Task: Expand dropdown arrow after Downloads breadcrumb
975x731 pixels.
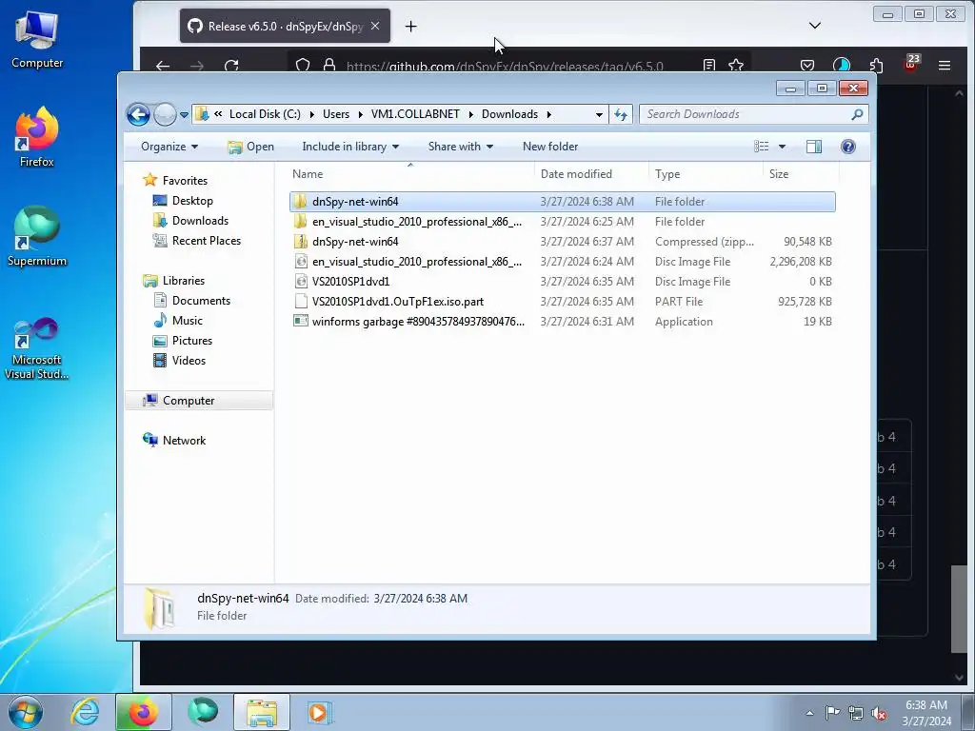Action: pos(549,114)
